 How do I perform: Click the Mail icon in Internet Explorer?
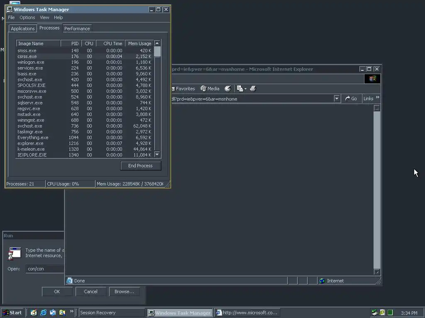(239, 89)
